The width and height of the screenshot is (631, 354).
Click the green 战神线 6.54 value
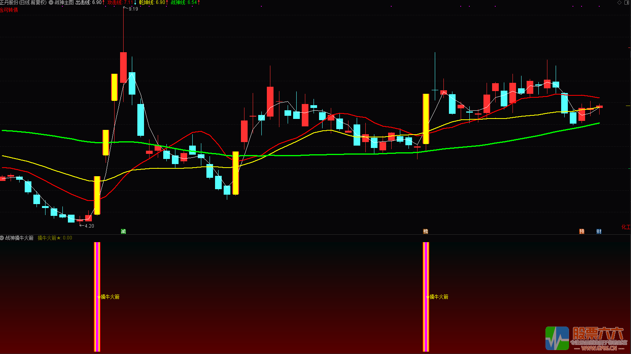click(x=185, y=2)
